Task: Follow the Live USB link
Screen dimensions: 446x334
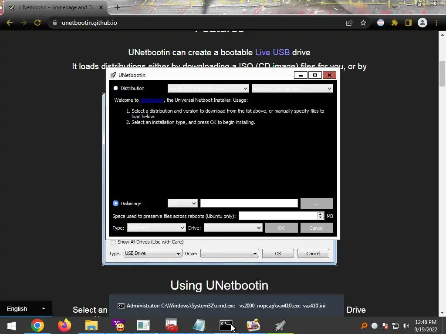Action: click(x=272, y=52)
